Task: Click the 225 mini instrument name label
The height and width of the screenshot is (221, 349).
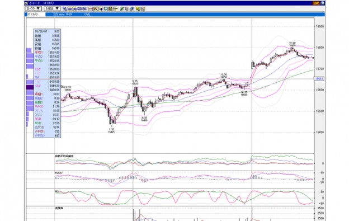Action: coord(63,14)
